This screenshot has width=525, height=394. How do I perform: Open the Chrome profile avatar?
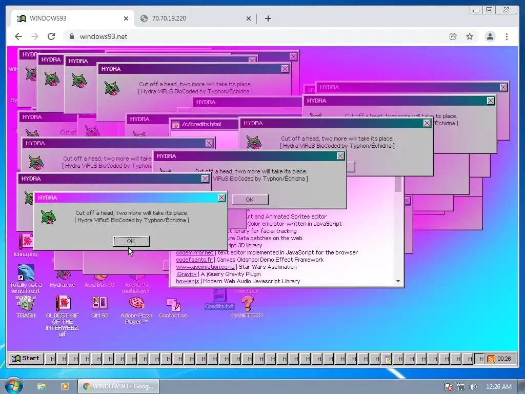click(490, 36)
